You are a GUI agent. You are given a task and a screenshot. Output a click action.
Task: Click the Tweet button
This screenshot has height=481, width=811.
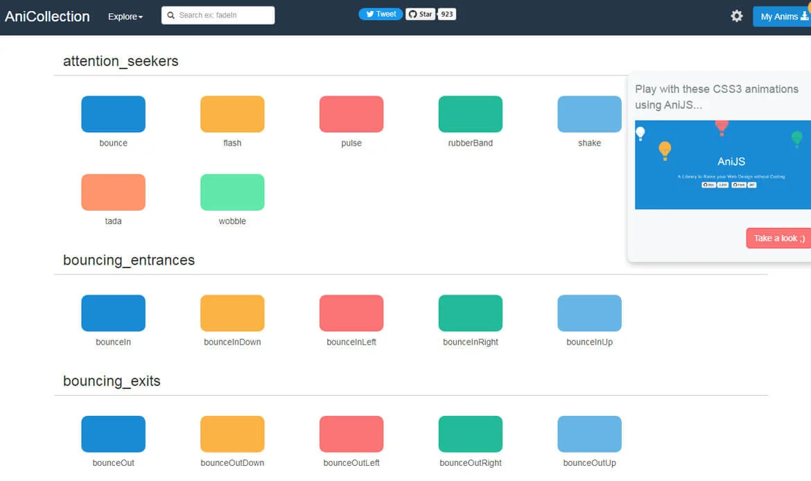click(381, 14)
